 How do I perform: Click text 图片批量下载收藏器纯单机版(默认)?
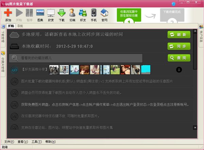tap(48, 81)
